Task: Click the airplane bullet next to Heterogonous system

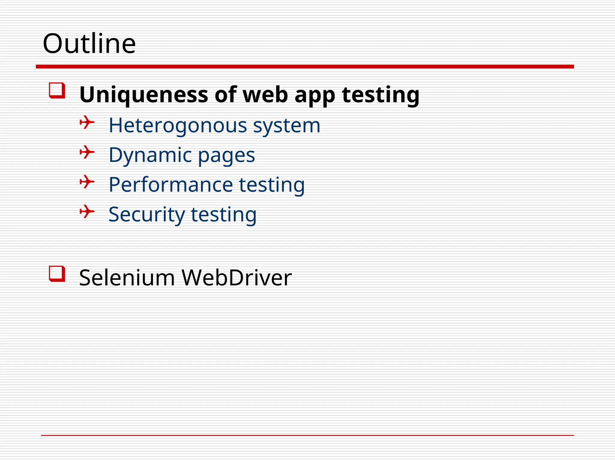Action: tap(87, 122)
